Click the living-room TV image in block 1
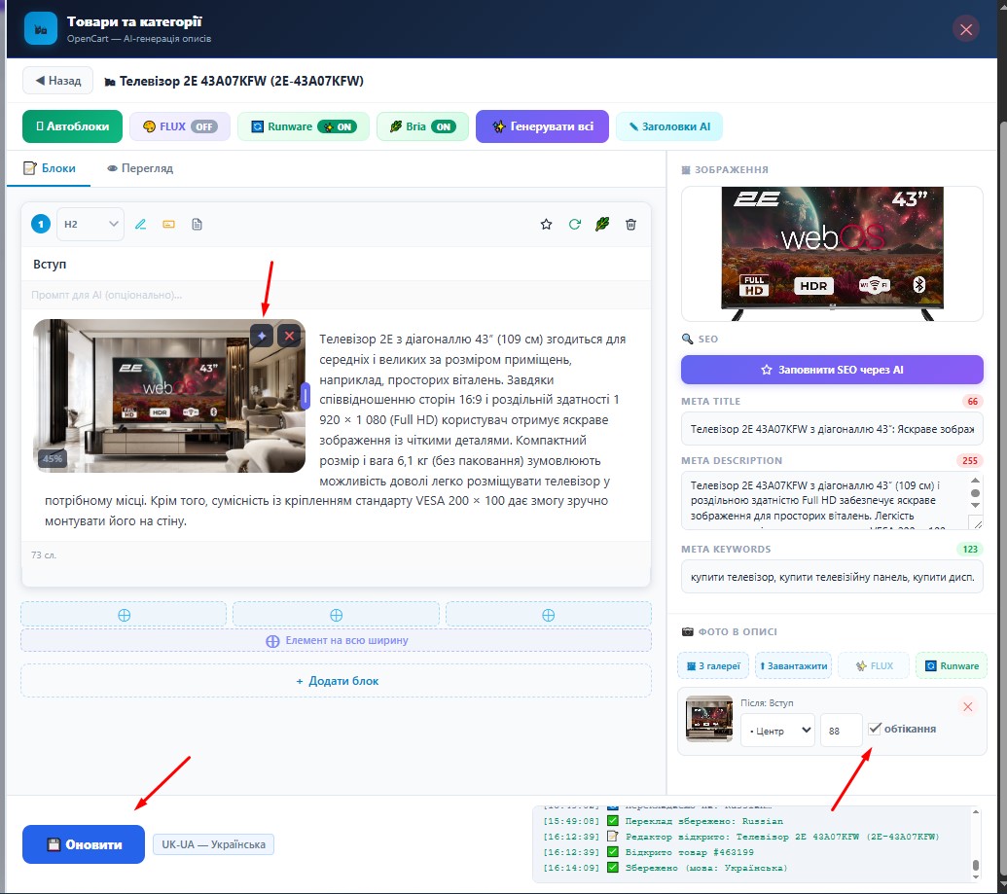 (169, 396)
